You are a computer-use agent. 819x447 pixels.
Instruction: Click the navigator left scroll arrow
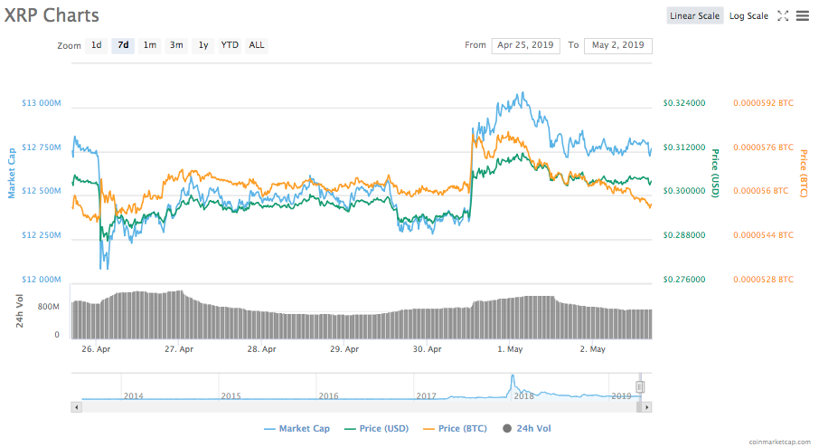point(76,407)
